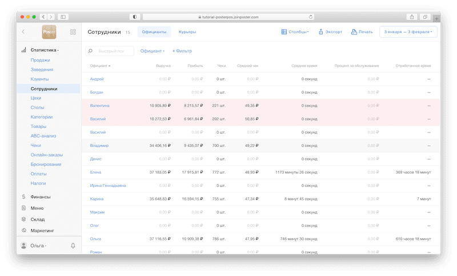Open waiter Валентина link
Image resolution: width=457 pixels, height=276 pixels.
pos(99,106)
